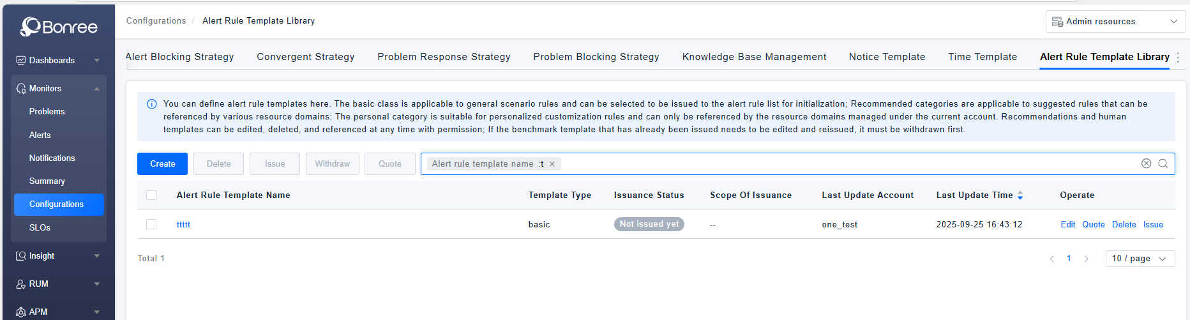The width and height of the screenshot is (1190, 320).
Task: Check the select-all header checkbox
Action: 151,195
